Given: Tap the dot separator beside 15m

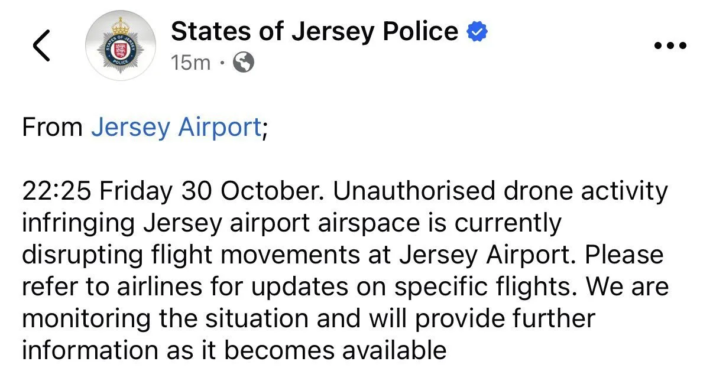Looking at the screenshot, I should [x=222, y=63].
